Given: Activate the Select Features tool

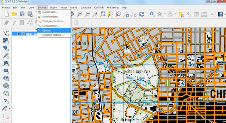Looking at the screenshot, I should pos(170,14).
